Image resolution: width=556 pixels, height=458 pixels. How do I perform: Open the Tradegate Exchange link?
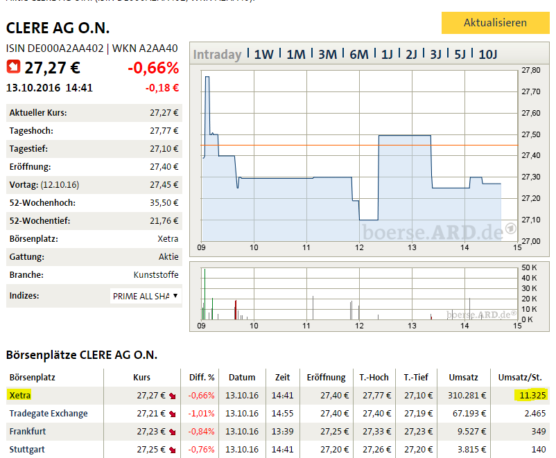[49, 414]
